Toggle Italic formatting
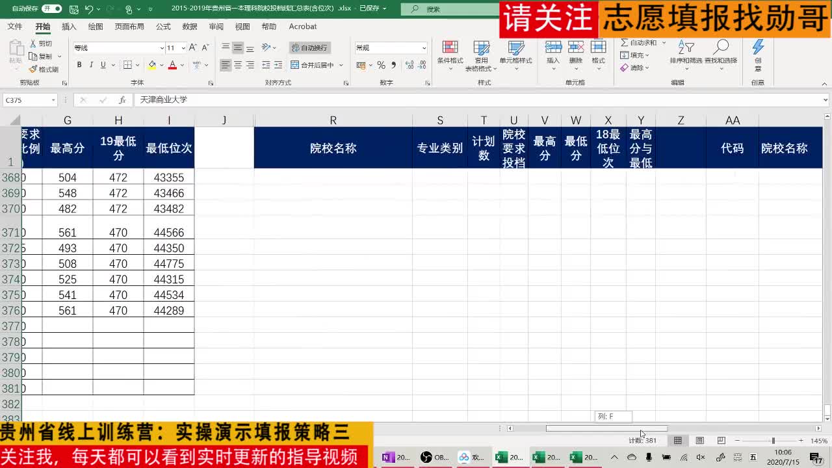Image resolution: width=832 pixels, height=468 pixels. (x=91, y=65)
